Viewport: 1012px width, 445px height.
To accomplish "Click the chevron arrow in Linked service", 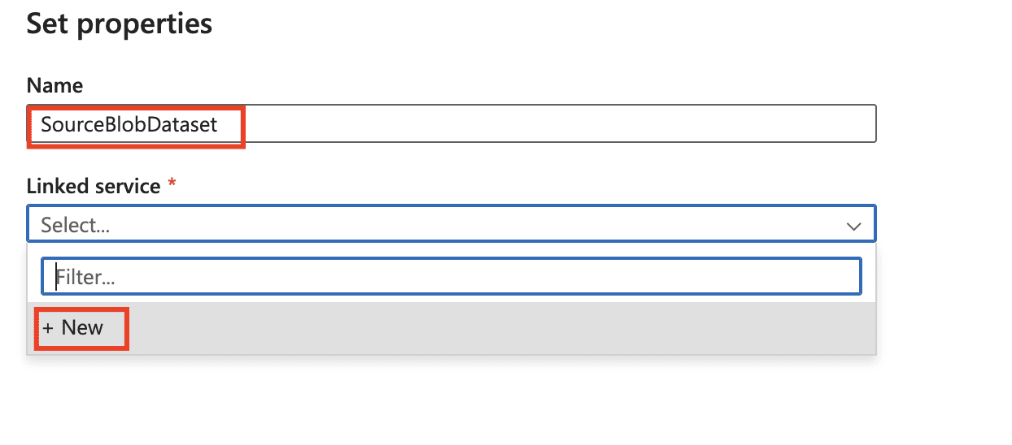I will pyautogui.click(x=853, y=227).
